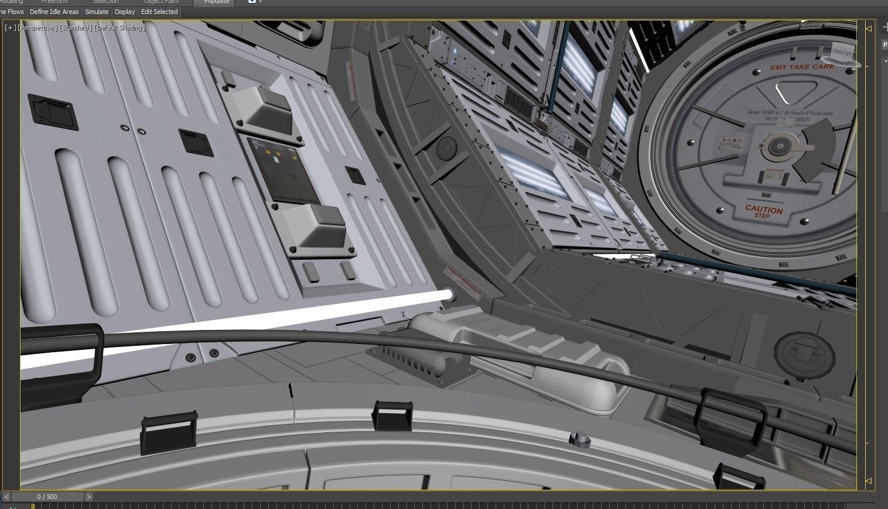Image resolution: width=888 pixels, height=509 pixels.
Task: Click the frame 0 marker on the track bar
Action: click(x=33, y=506)
